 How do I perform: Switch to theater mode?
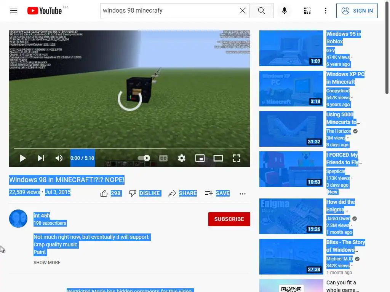pyautogui.click(x=218, y=158)
